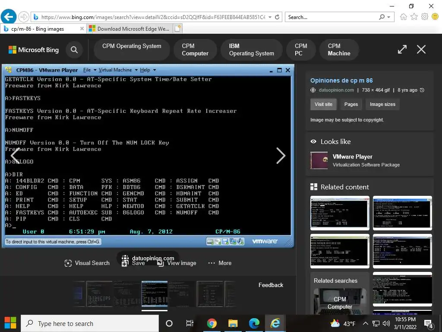Screen dimensions: 442x332
Task: Open the notification center icon
Action: [x=429, y=324]
